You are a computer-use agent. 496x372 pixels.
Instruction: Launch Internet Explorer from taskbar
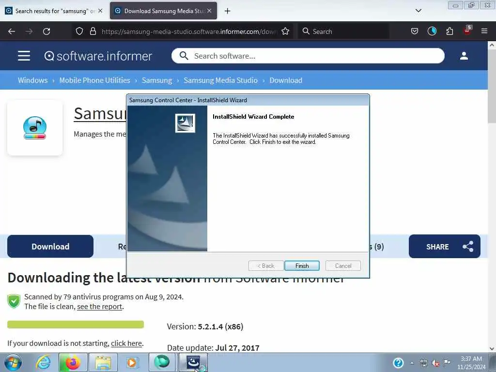pos(43,362)
